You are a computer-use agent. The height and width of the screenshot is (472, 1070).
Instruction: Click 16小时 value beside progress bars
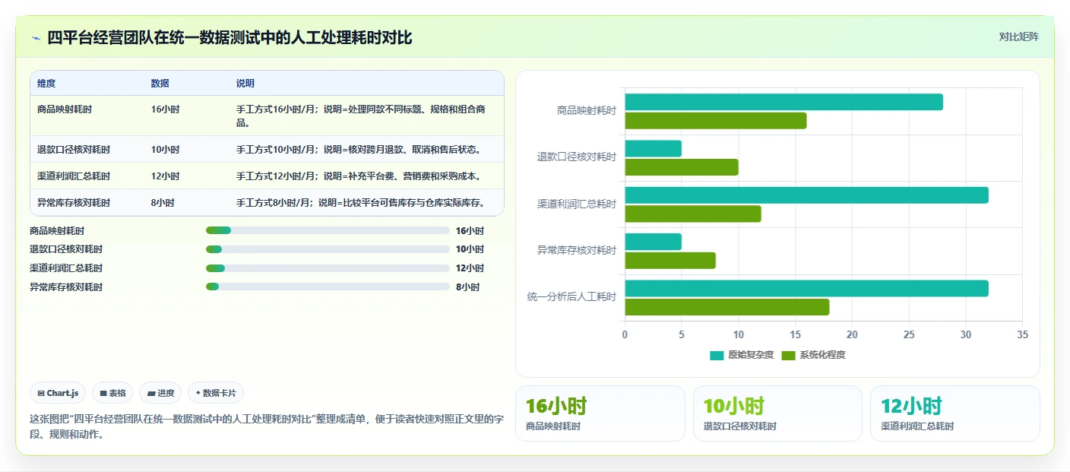pyautogui.click(x=470, y=231)
